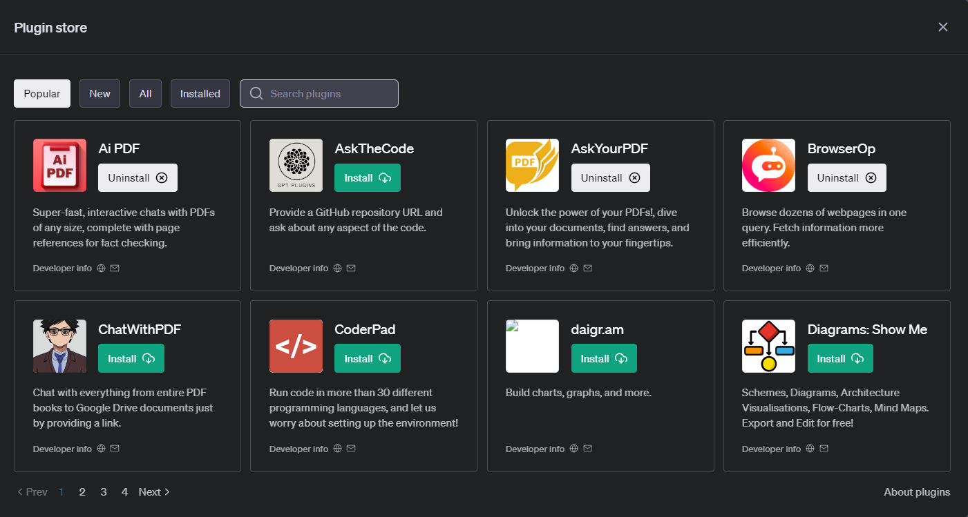Screen dimensions: 968x517
Task: Switch to the New plugins tab
Action: tap(99, 94)
